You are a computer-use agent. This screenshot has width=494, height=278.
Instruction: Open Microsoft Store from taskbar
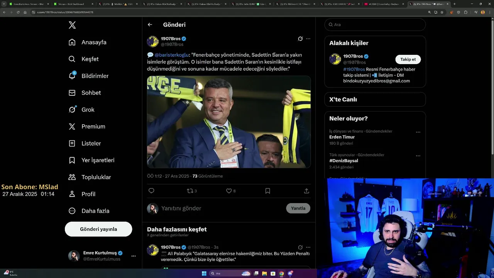click(273, 273)
